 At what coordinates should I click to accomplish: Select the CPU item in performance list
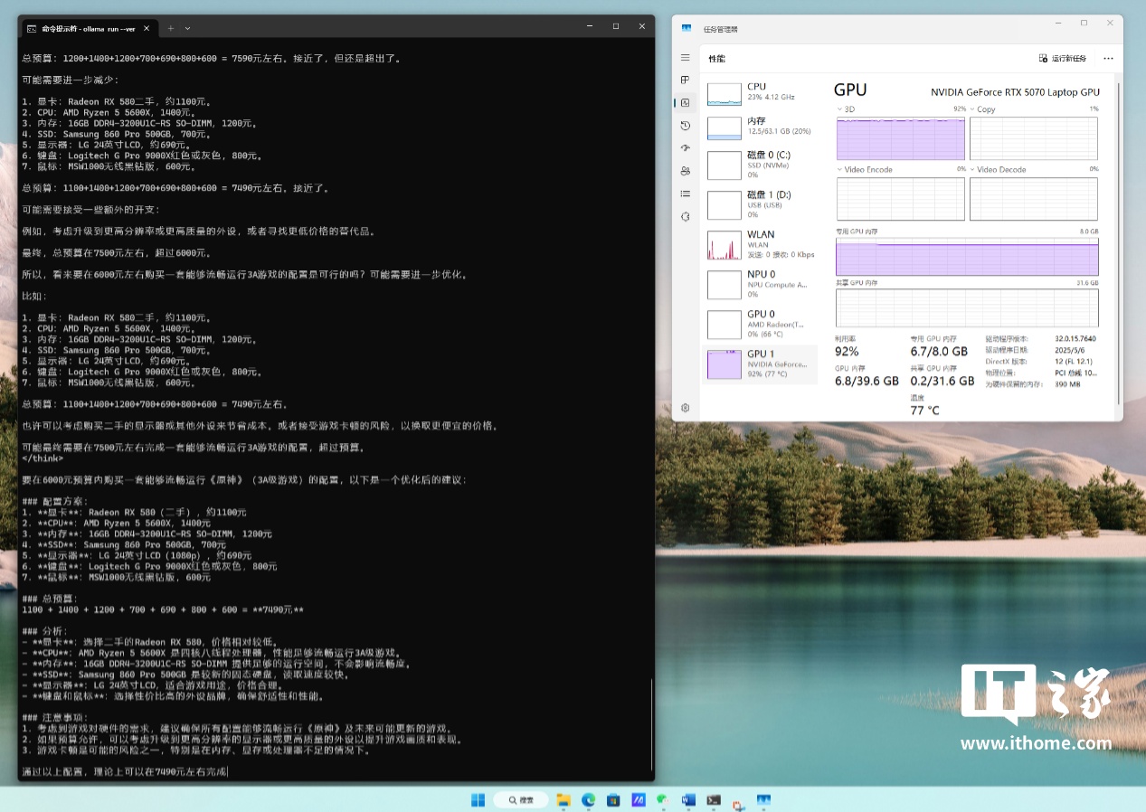(760, 92)
